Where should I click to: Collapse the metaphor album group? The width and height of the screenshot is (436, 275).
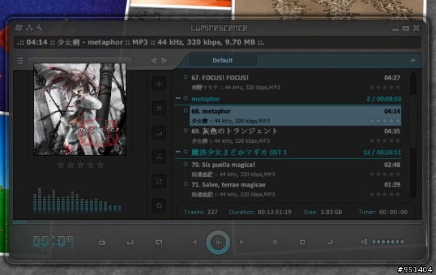click(178, 98)
